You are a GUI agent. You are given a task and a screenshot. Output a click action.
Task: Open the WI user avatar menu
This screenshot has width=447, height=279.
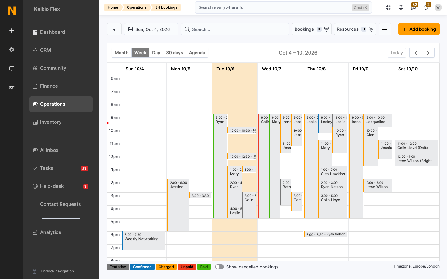[x=438, y=7]
